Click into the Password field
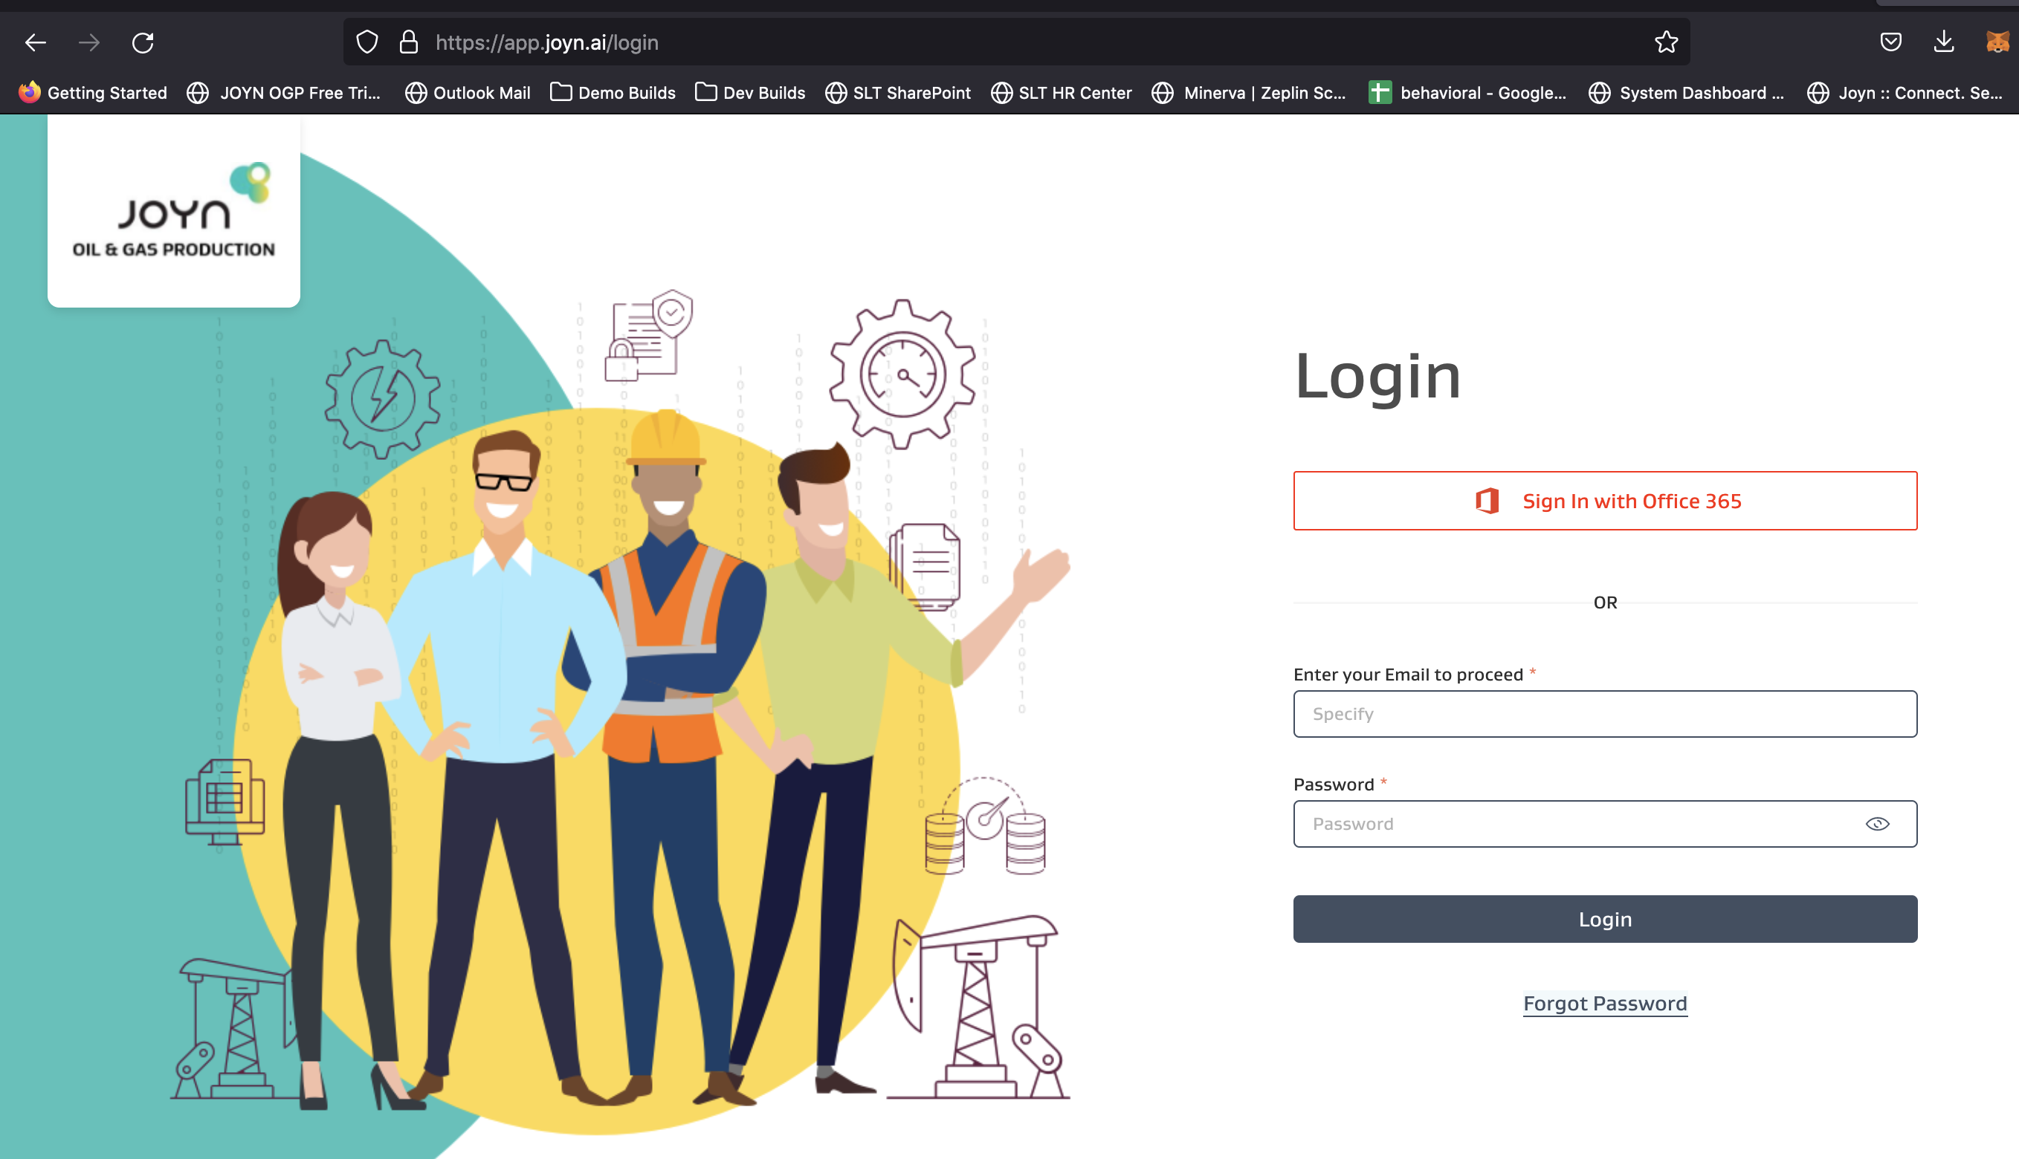Image resolution: width=2019 pixels, height=1159 pixels. (x=1577, y=824)
